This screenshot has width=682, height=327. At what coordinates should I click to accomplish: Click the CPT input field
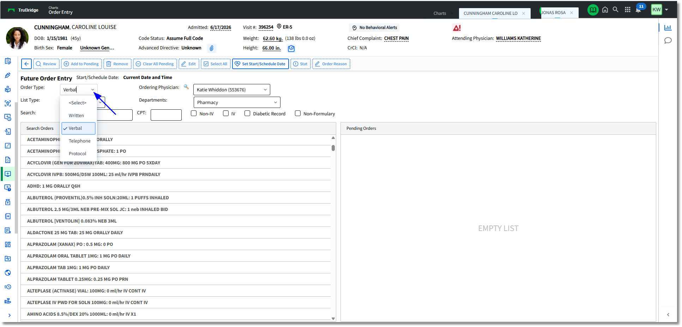(x=166, y=115)
